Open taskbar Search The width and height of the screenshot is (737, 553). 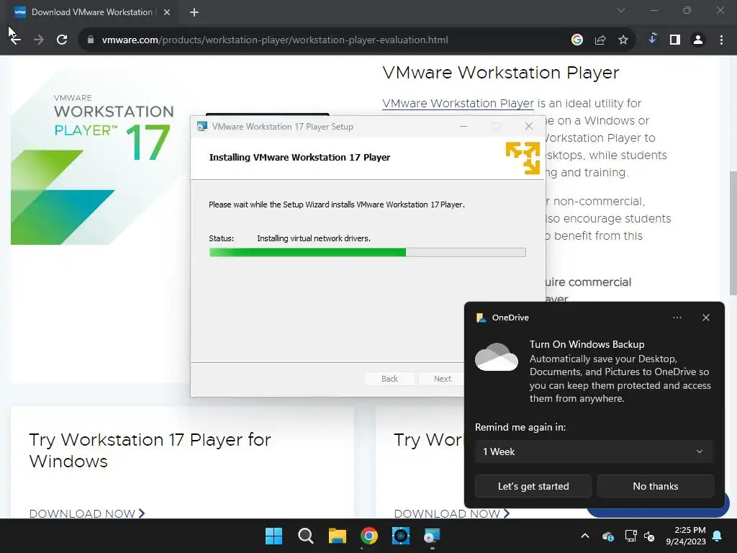[305, 536]
